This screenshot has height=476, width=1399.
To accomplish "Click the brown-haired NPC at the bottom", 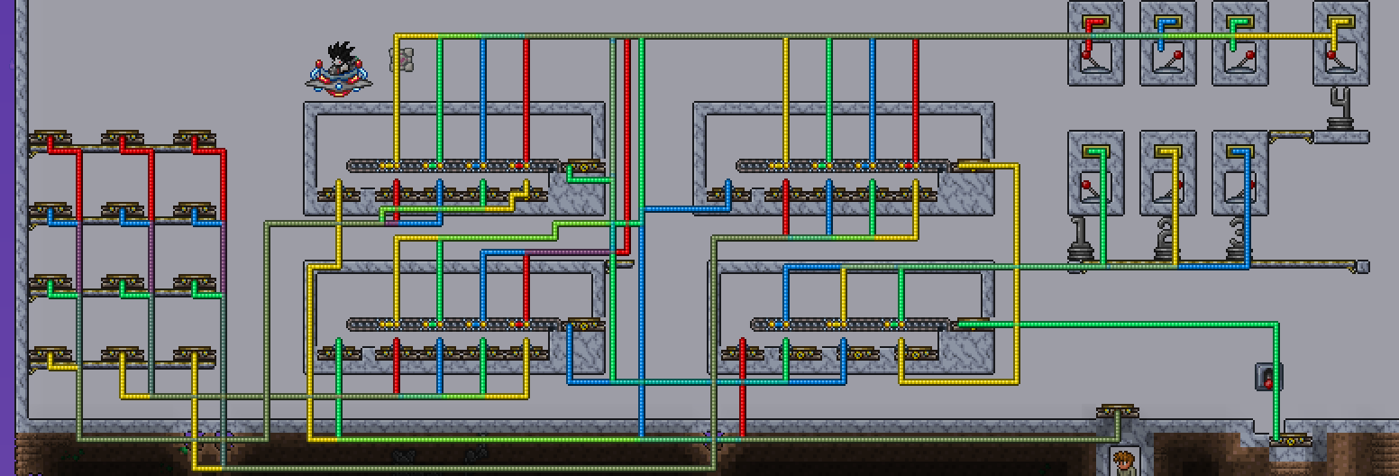I will [x=1123, y=462].
